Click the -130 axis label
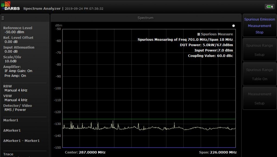Screen dimensions: 277x157 point(58,124)
